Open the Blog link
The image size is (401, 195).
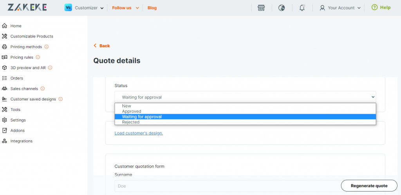coord(152,8)
